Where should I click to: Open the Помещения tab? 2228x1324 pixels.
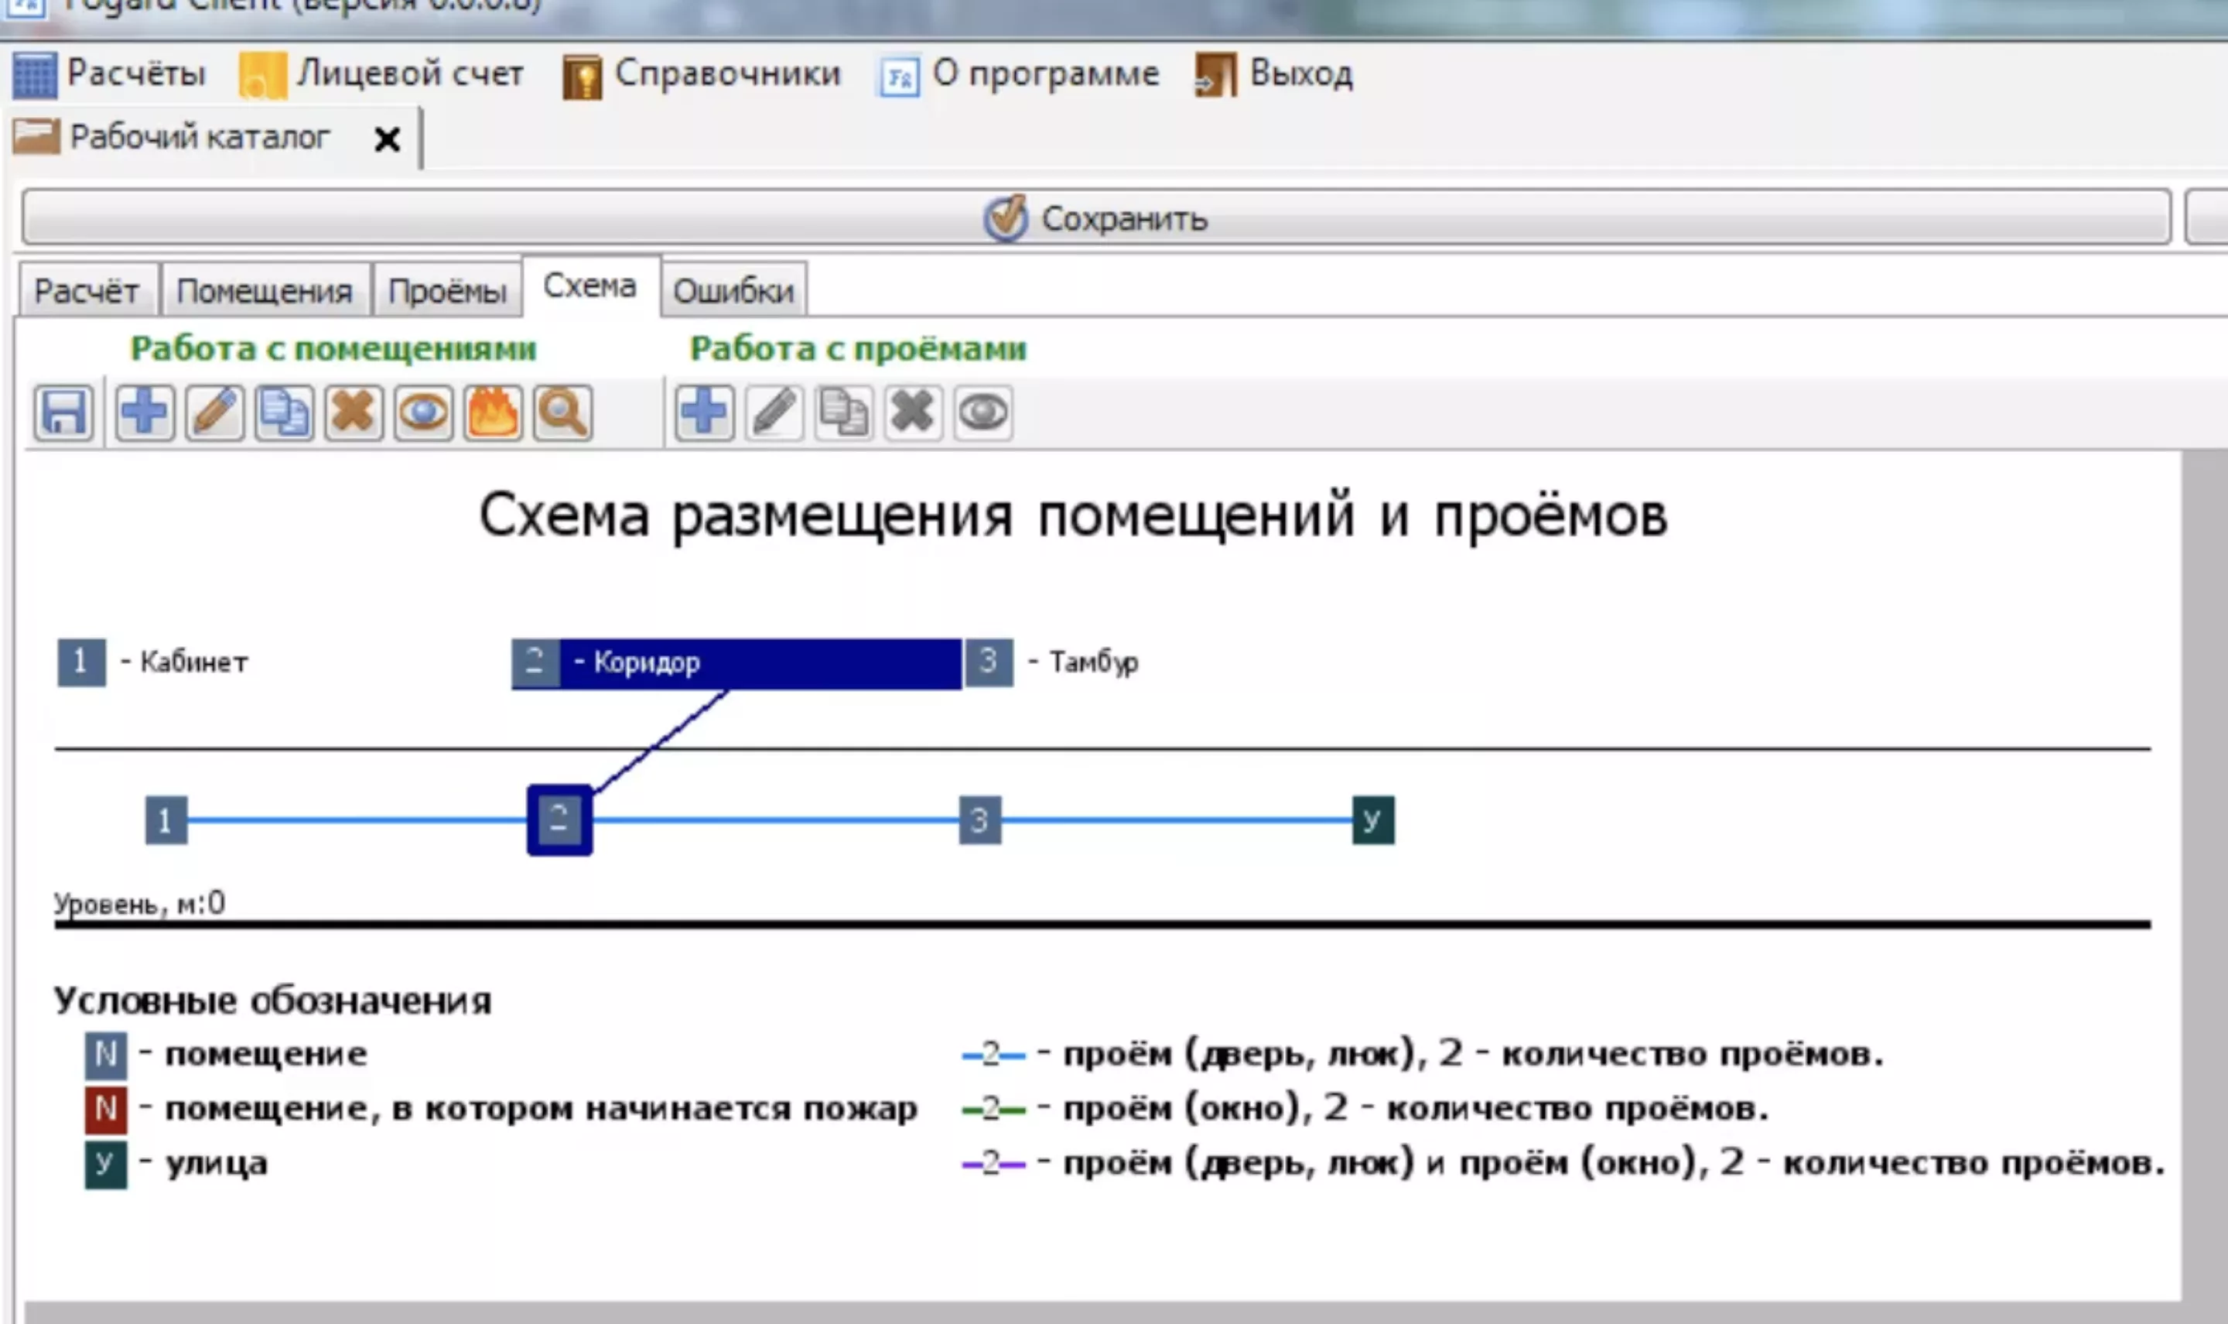(x=267, y=290)
